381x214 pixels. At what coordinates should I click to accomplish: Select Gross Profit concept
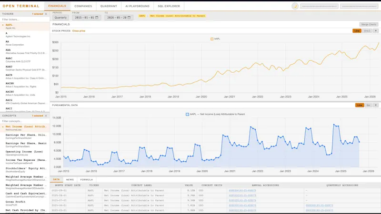[x=25, y=204]
